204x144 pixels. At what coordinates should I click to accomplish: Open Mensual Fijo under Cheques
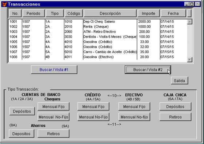pyautogui.click(x=53, y=107)
